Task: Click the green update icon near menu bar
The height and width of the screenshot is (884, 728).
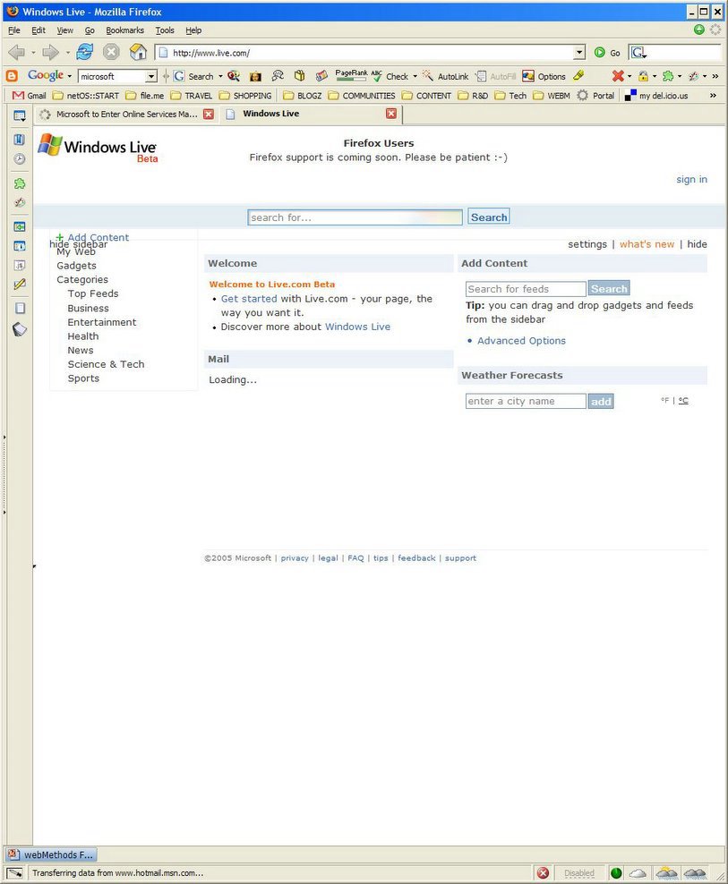Action: click(x=698, y=30)
